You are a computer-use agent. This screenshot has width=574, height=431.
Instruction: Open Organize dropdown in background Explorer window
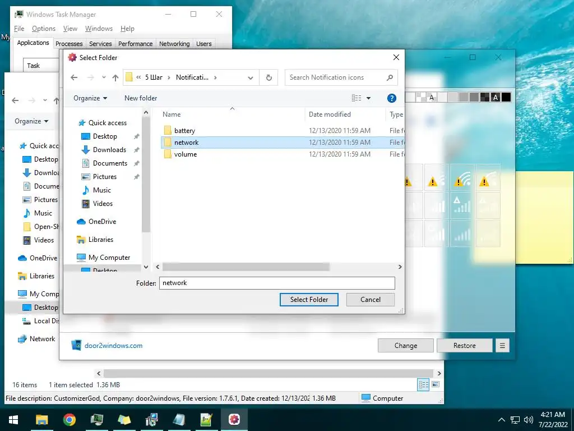pos(31,121)
